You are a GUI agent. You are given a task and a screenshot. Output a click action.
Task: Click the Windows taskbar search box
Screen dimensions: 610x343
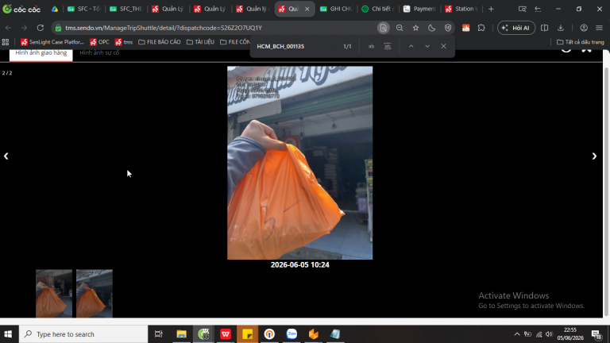pyautogui.click(x=83, y=334)
